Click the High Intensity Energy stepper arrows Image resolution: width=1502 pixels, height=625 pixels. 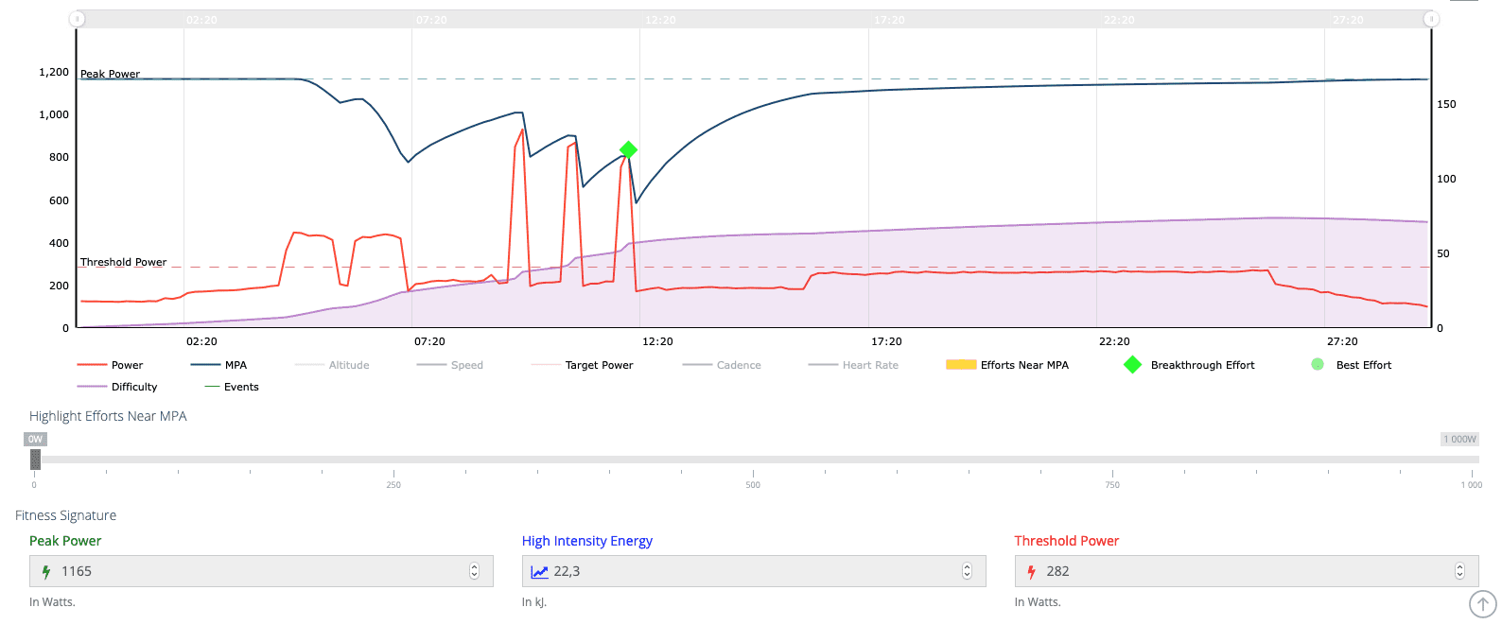(967, 571)
